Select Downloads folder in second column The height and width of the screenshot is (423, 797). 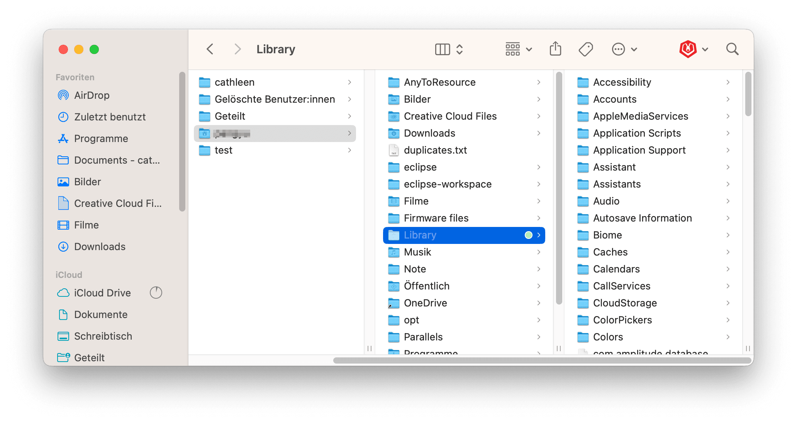(x=464, y=133)
